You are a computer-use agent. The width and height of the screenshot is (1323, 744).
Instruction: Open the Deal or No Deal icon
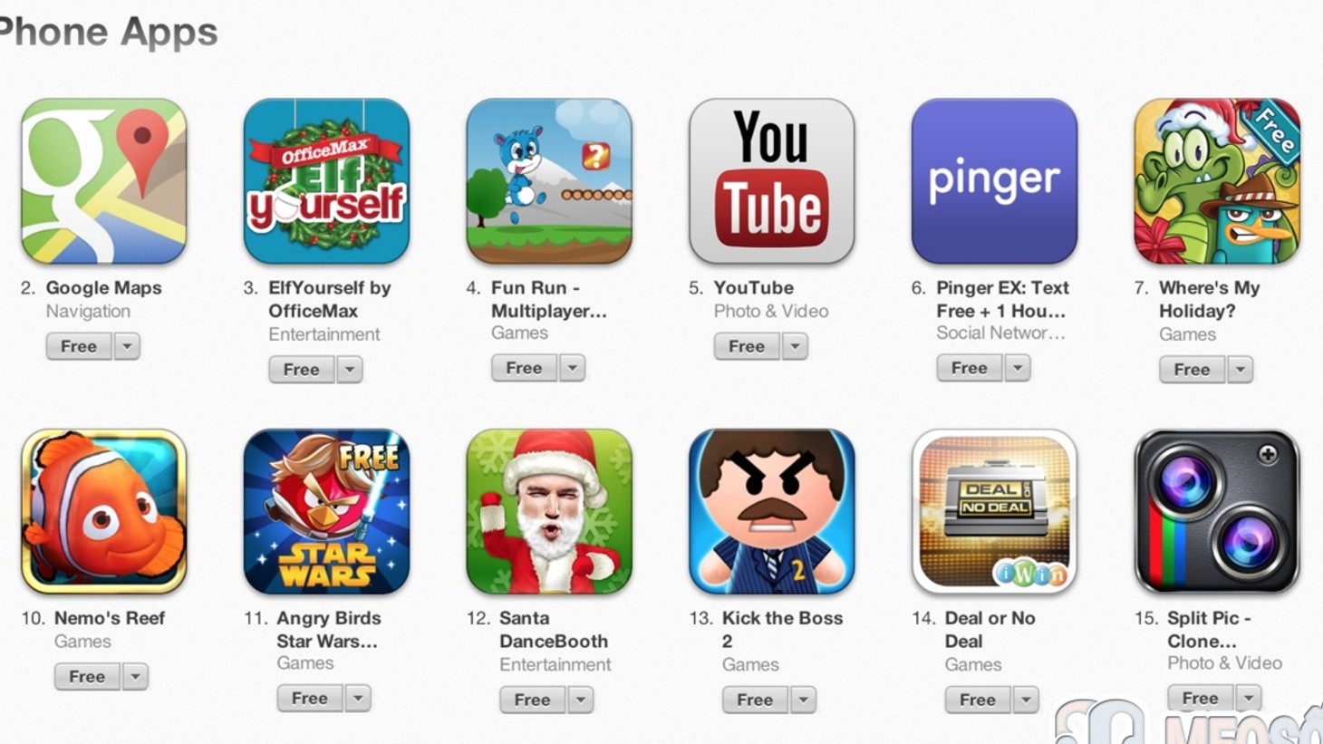tap(994, 511)
